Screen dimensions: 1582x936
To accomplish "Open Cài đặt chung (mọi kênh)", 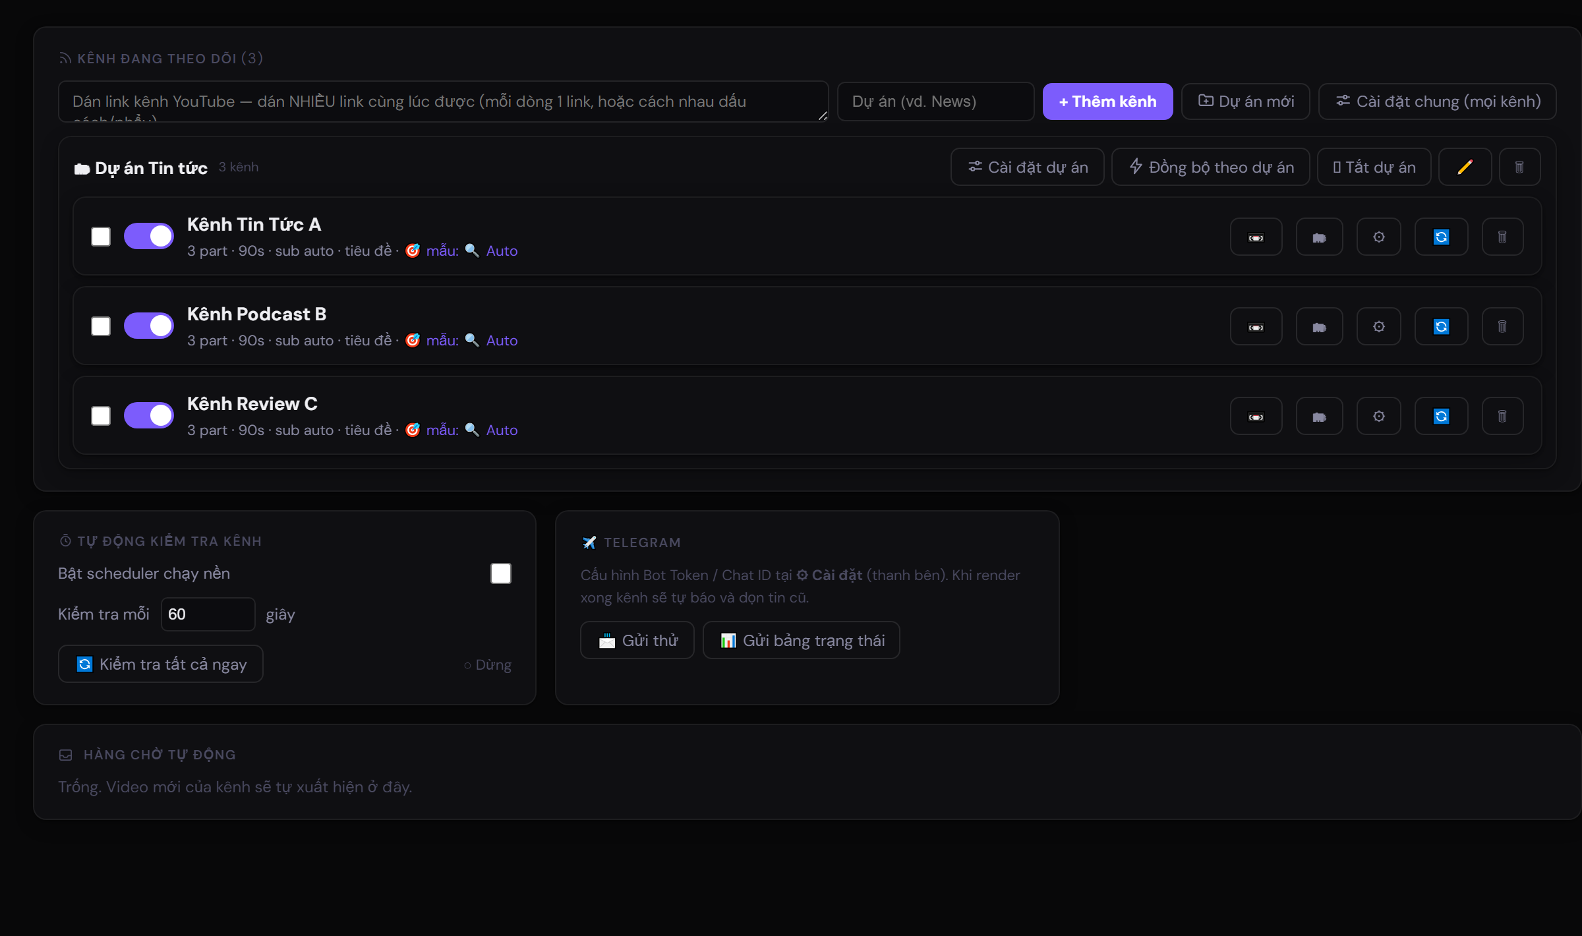I will [x=1437, y=102].
